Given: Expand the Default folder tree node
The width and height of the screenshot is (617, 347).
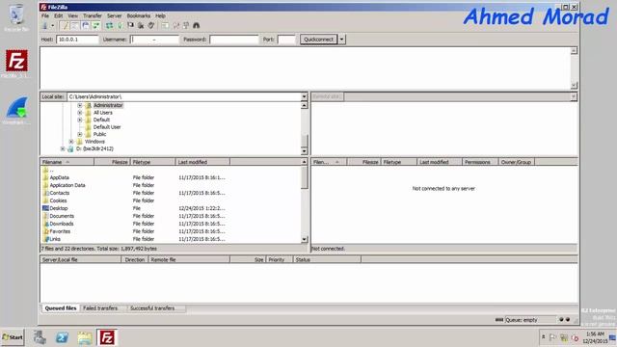Looking at the screenshot, I should point(80,120).
